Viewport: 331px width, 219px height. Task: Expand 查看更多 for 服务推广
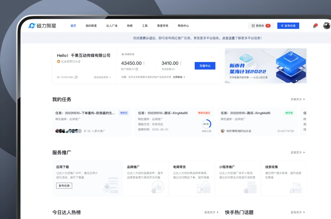coord(298,152)
